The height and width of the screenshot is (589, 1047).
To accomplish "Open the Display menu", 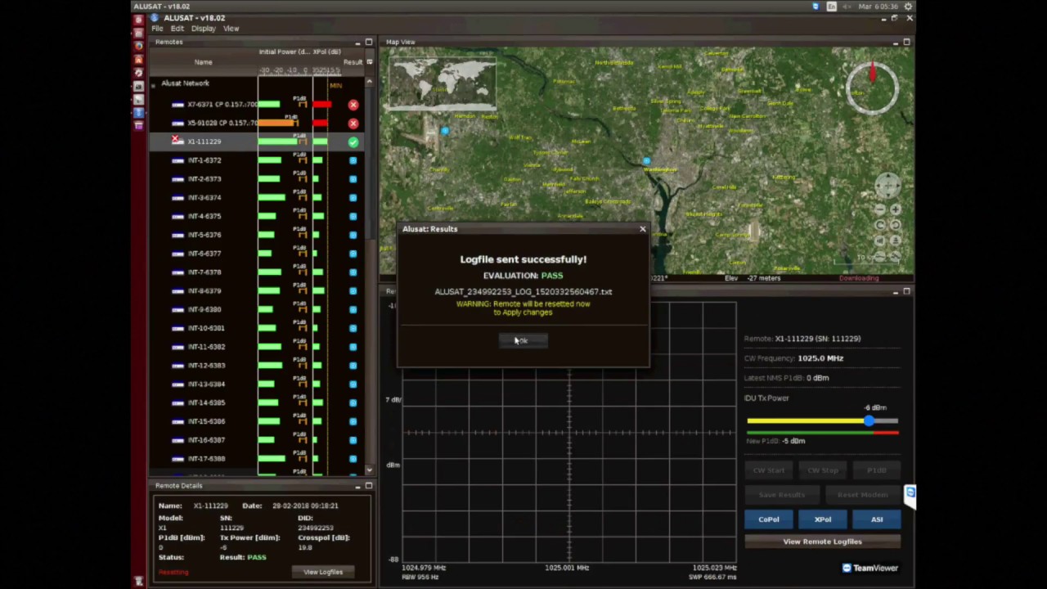I will (x=203, y=29).
